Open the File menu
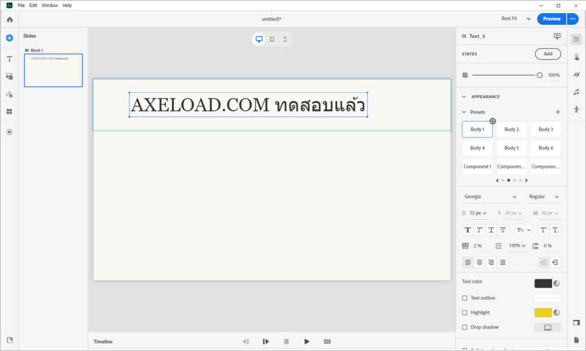The image size is (586, 351). click(x=21, y=5)
